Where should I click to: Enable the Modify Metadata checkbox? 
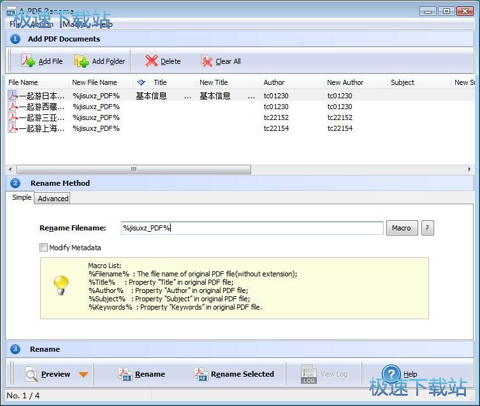(x=44, y=248)
